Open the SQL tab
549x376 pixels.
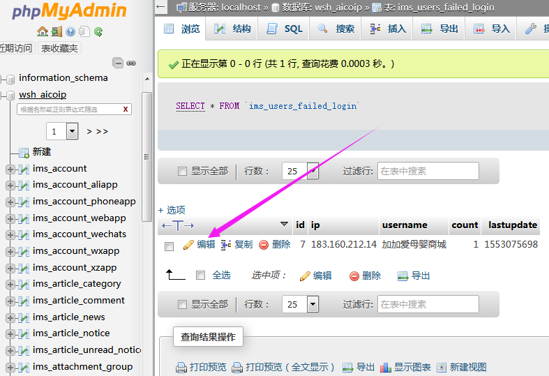pos(286,29)
